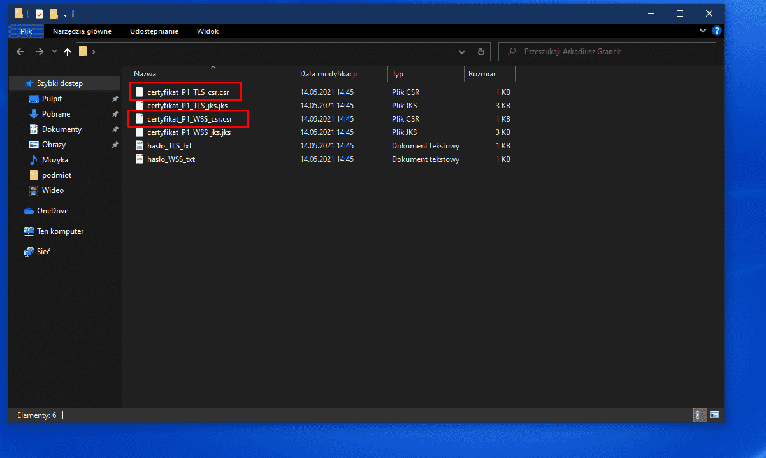Click the OneDrive cloud icon
The image size is (766, 458).
pos(29,211)
